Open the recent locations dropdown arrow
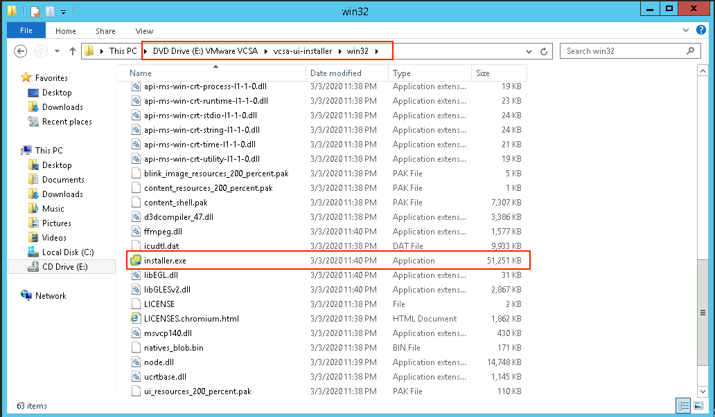Screen dimensions: 715x417 57,51
